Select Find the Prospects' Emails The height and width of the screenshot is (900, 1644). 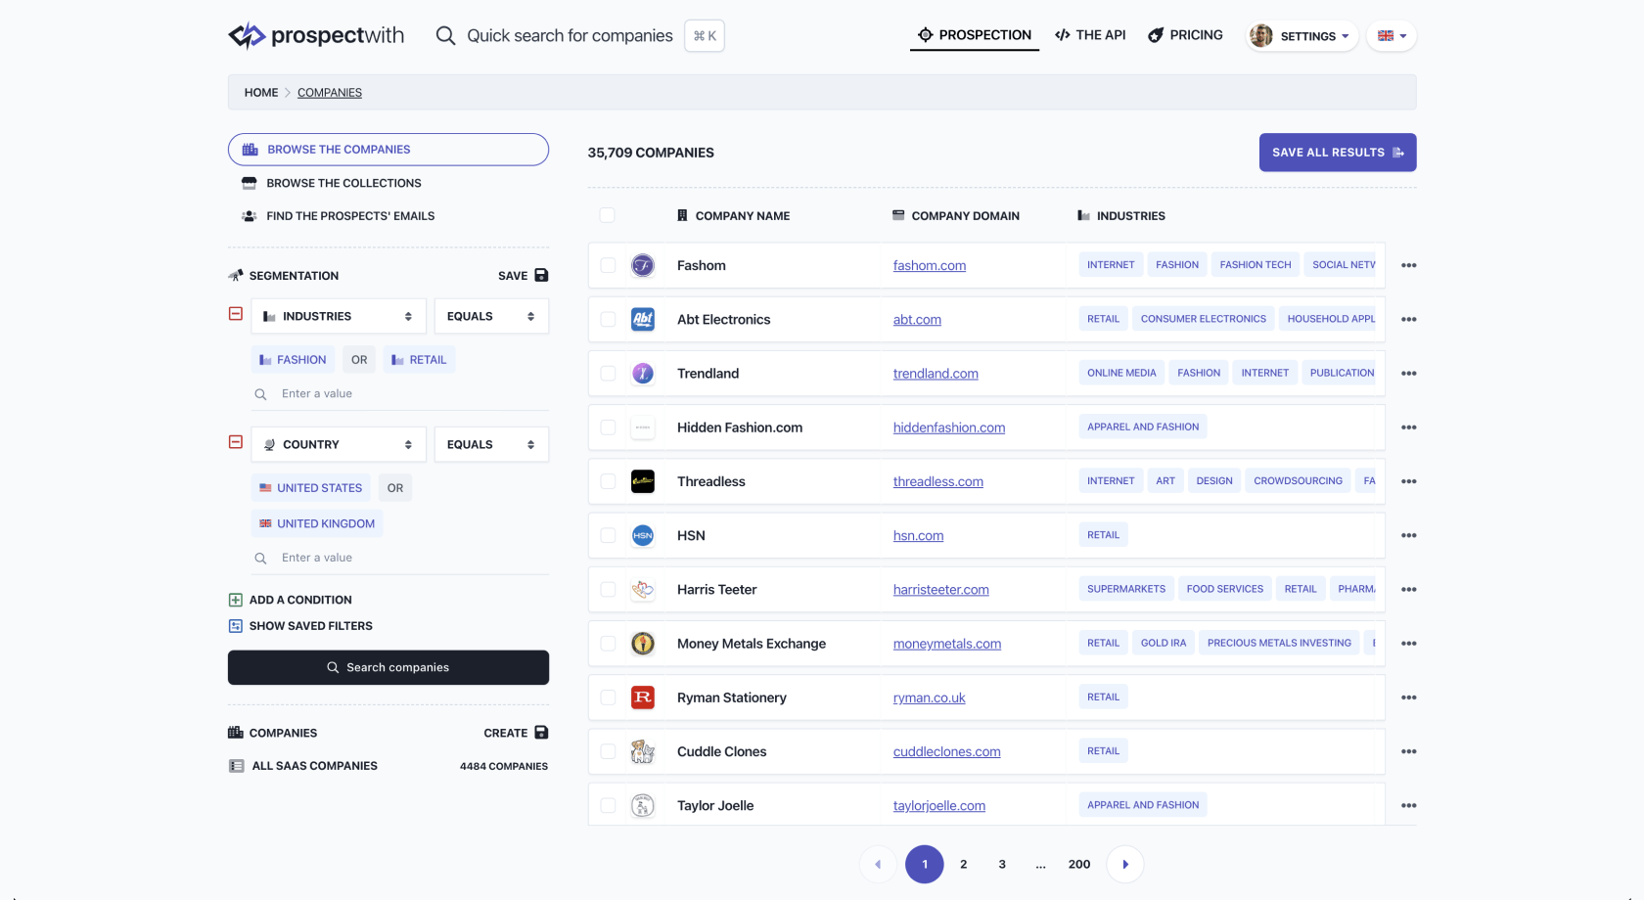(x=339, y=216)
